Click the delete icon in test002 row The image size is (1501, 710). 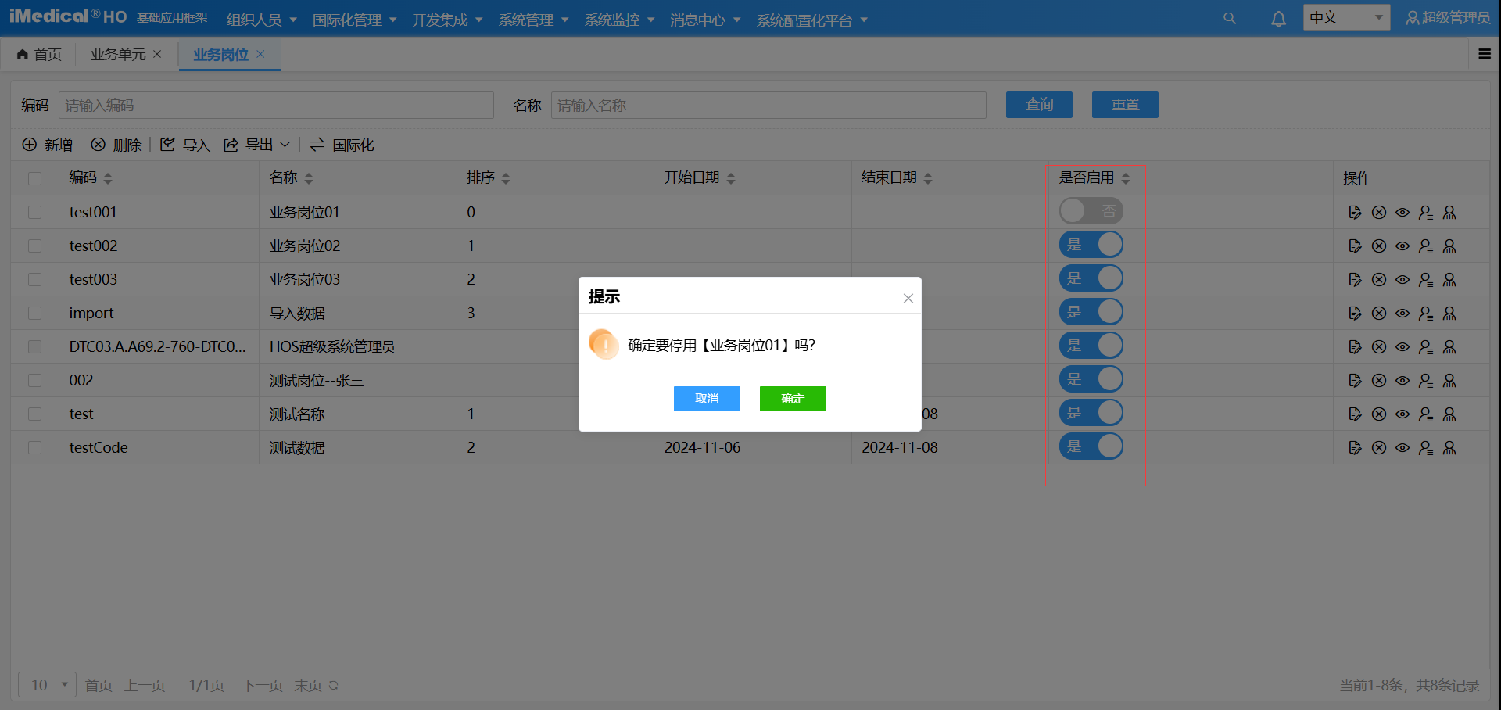point(1379,246)
